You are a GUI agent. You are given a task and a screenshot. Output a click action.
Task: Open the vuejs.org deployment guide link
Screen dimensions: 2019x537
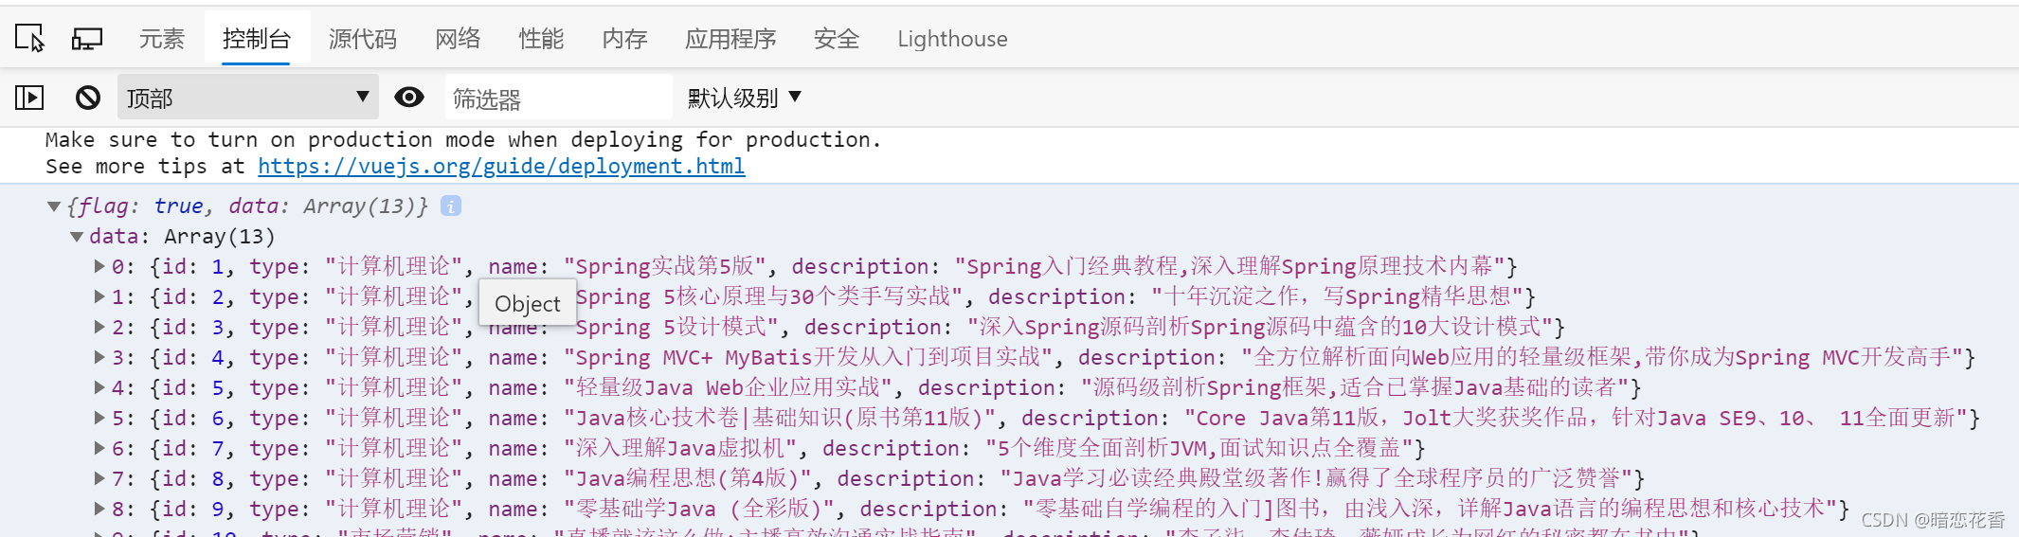(500, 167)
